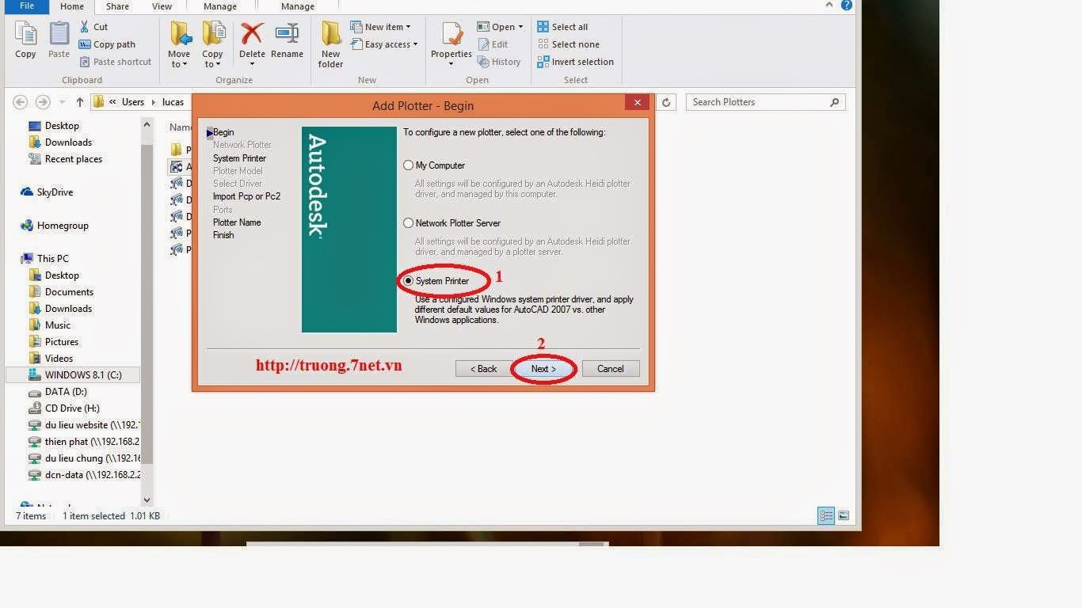Click Select all in Select group
Image resolution: width=1082 pixels, height=608 pixels.
pos(562,27)
